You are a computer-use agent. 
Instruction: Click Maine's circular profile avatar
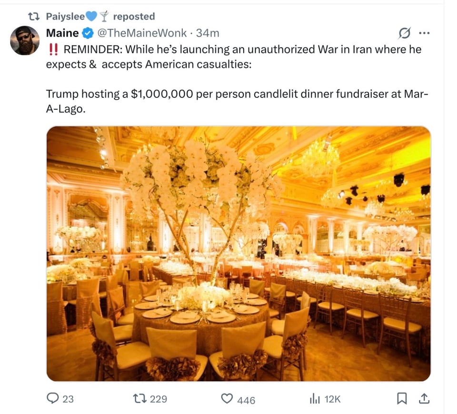point(25,38)
